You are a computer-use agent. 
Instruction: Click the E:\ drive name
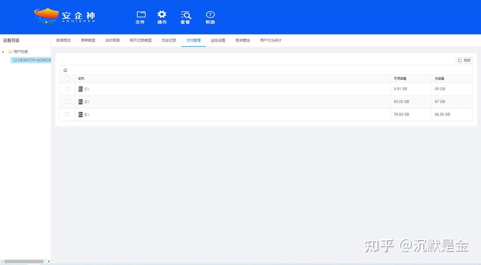click(x=87, y=115)
